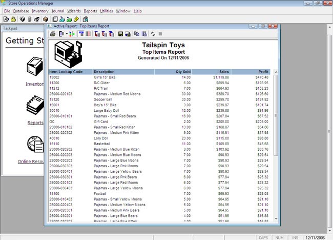Image resolution: width=333 pixels, height=240 pixels.
Task: Save the report with the floppy disk icon
Action: click(120, 34)
